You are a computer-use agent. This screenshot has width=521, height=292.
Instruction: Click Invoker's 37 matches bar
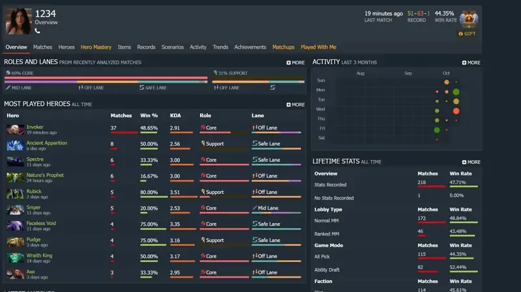tap(124, 133)
